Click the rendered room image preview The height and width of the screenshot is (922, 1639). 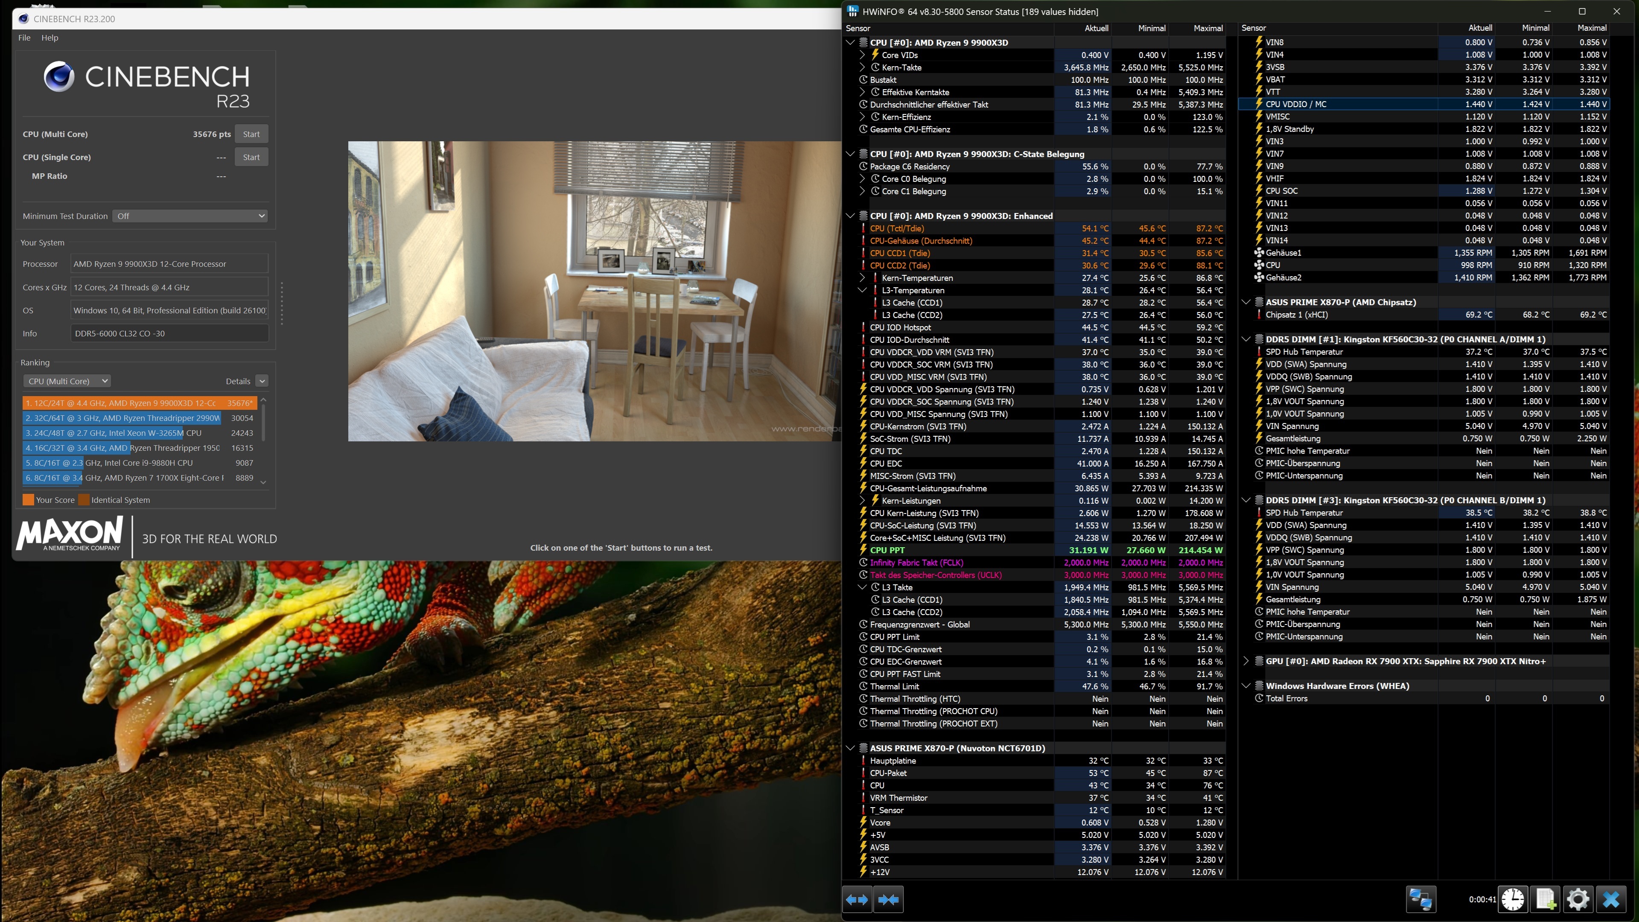click(x=594, y=291)
